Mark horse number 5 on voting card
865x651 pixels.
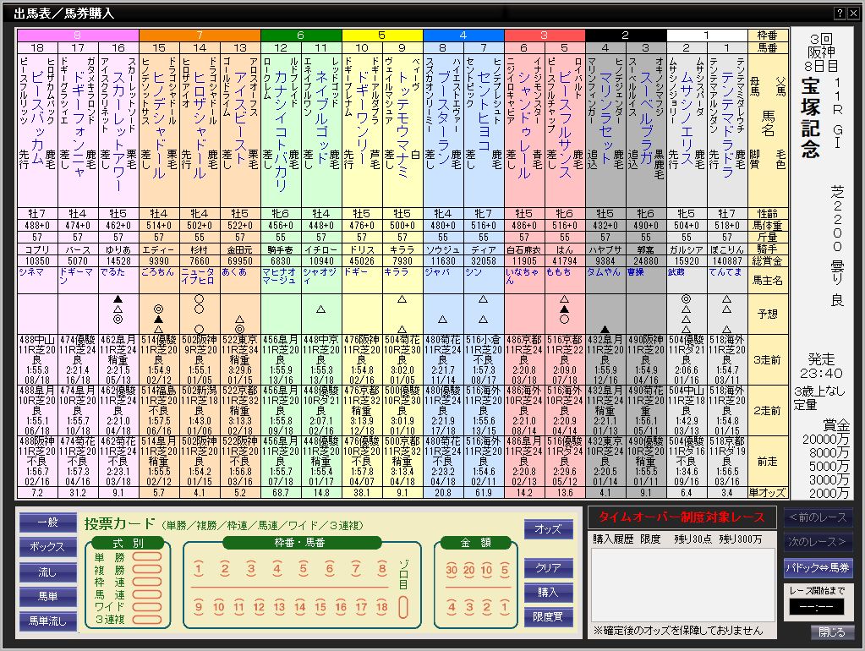(x=303, y=570)
